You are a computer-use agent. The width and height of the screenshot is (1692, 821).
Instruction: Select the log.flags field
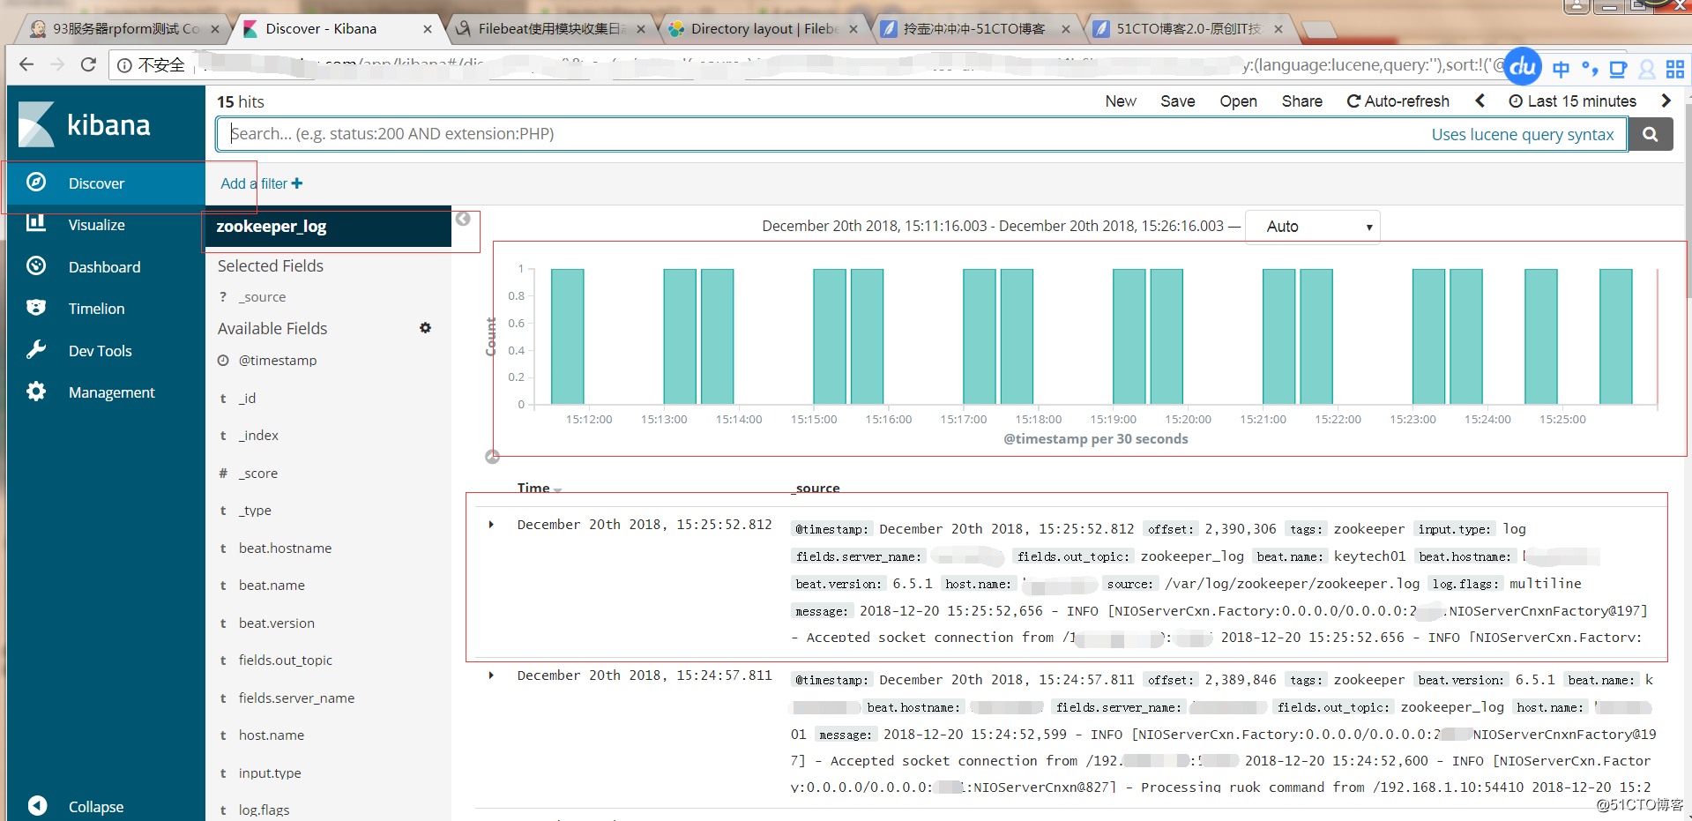tap(264, 810)
